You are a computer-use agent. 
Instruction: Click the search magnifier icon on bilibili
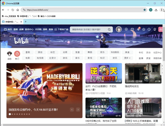(x=109, y=30)
